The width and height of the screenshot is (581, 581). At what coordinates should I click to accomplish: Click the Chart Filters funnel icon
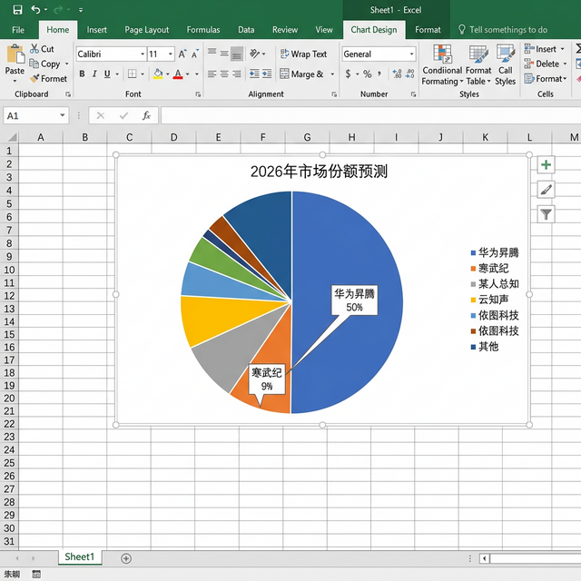[546, 214]
